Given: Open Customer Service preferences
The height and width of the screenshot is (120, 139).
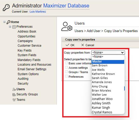Looking at the screenshot, I should click(x=29, y=46).
